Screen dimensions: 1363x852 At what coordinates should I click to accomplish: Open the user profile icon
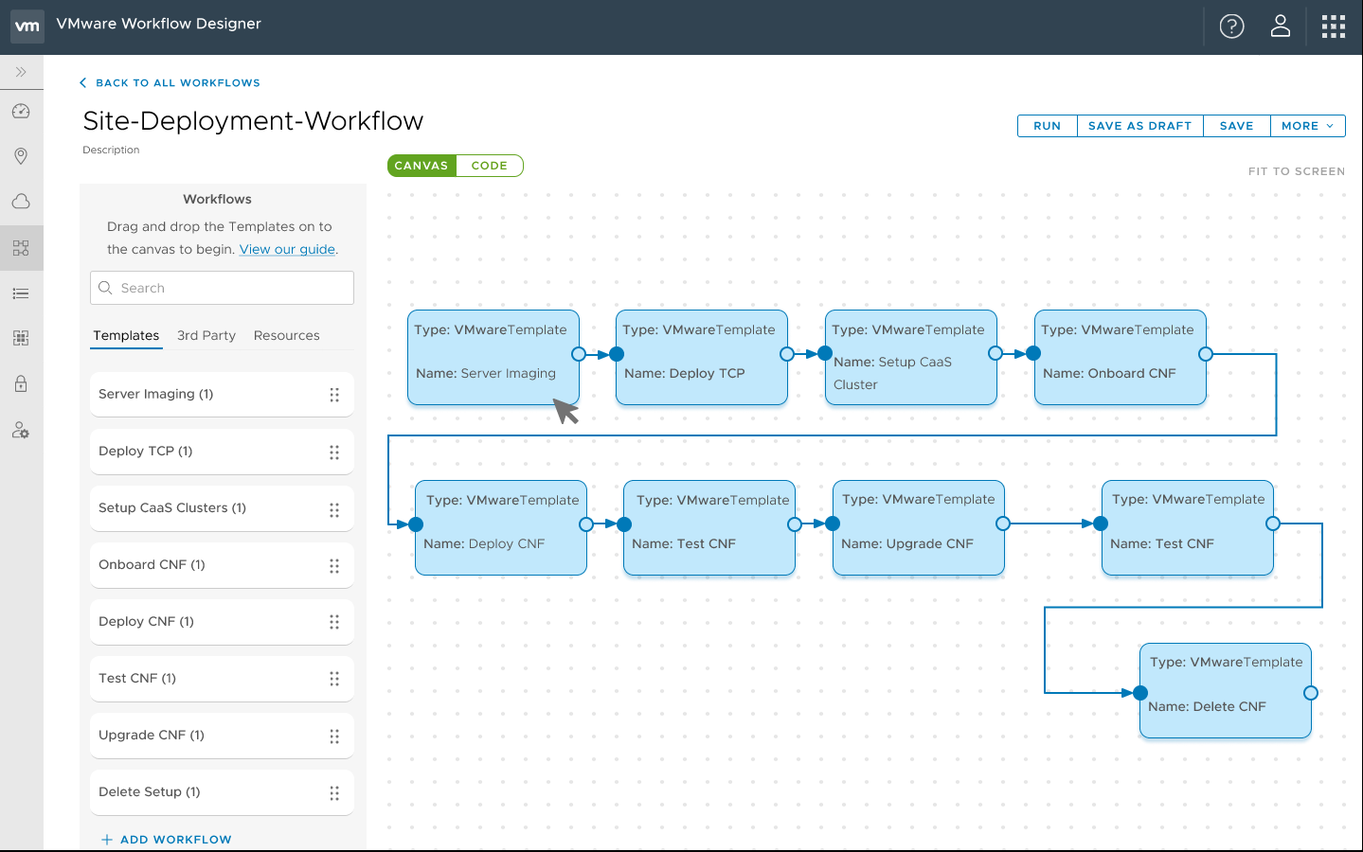pos(1281,27)
